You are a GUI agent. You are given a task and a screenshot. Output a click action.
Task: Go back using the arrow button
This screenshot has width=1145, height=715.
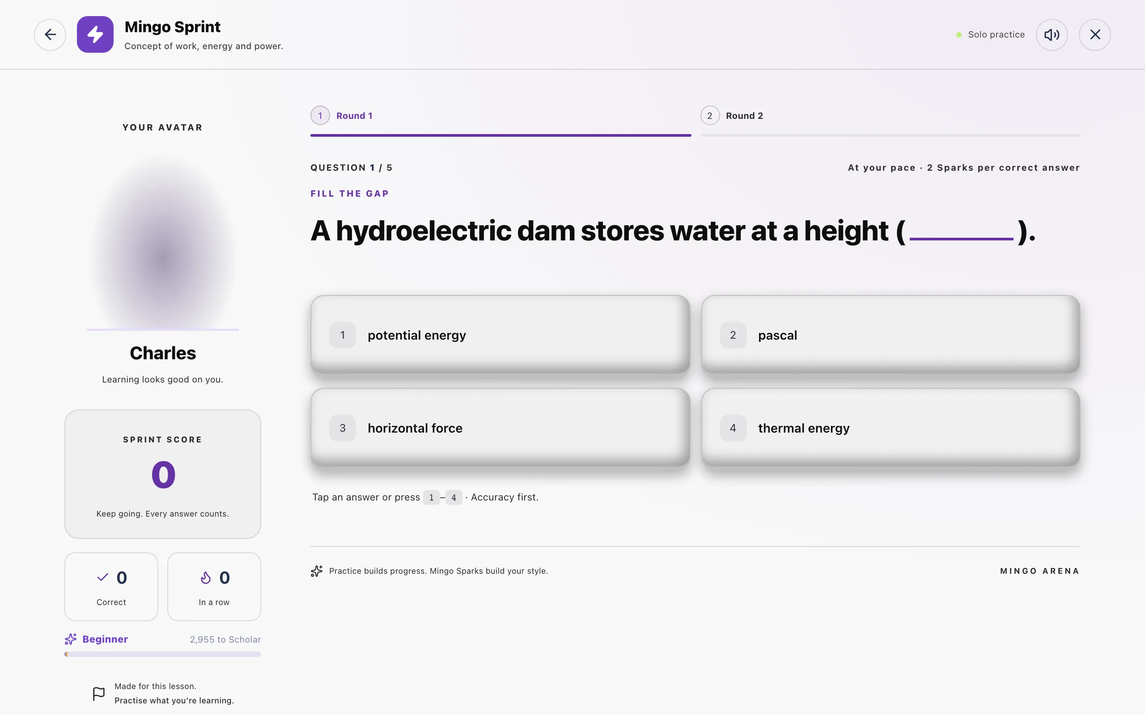coord(50,34)
